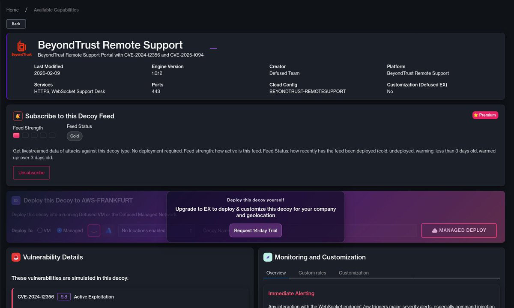
Task: Select the Managed deploy radio option
Action: 60,230
